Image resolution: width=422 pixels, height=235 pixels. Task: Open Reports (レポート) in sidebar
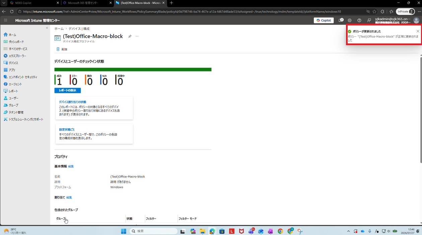coord(11,91)
